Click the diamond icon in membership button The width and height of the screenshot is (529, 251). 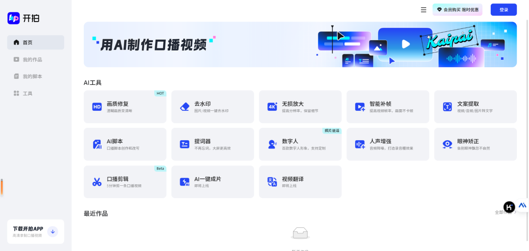pos(439,10)
